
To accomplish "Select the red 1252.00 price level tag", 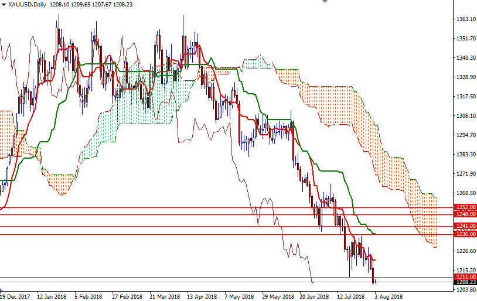I will [465, 207].
